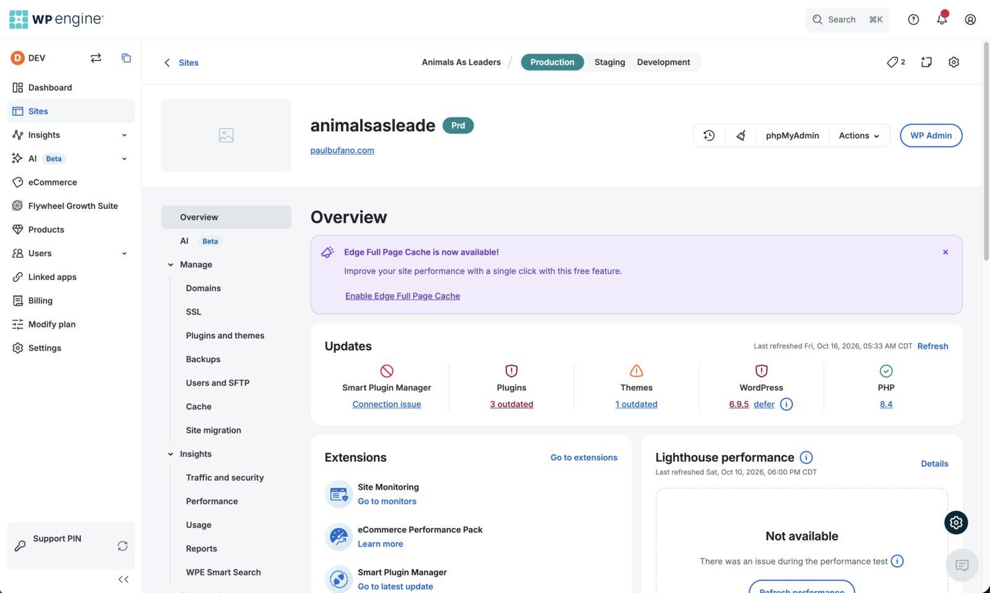Click the Search field

[x=847, y=19]
